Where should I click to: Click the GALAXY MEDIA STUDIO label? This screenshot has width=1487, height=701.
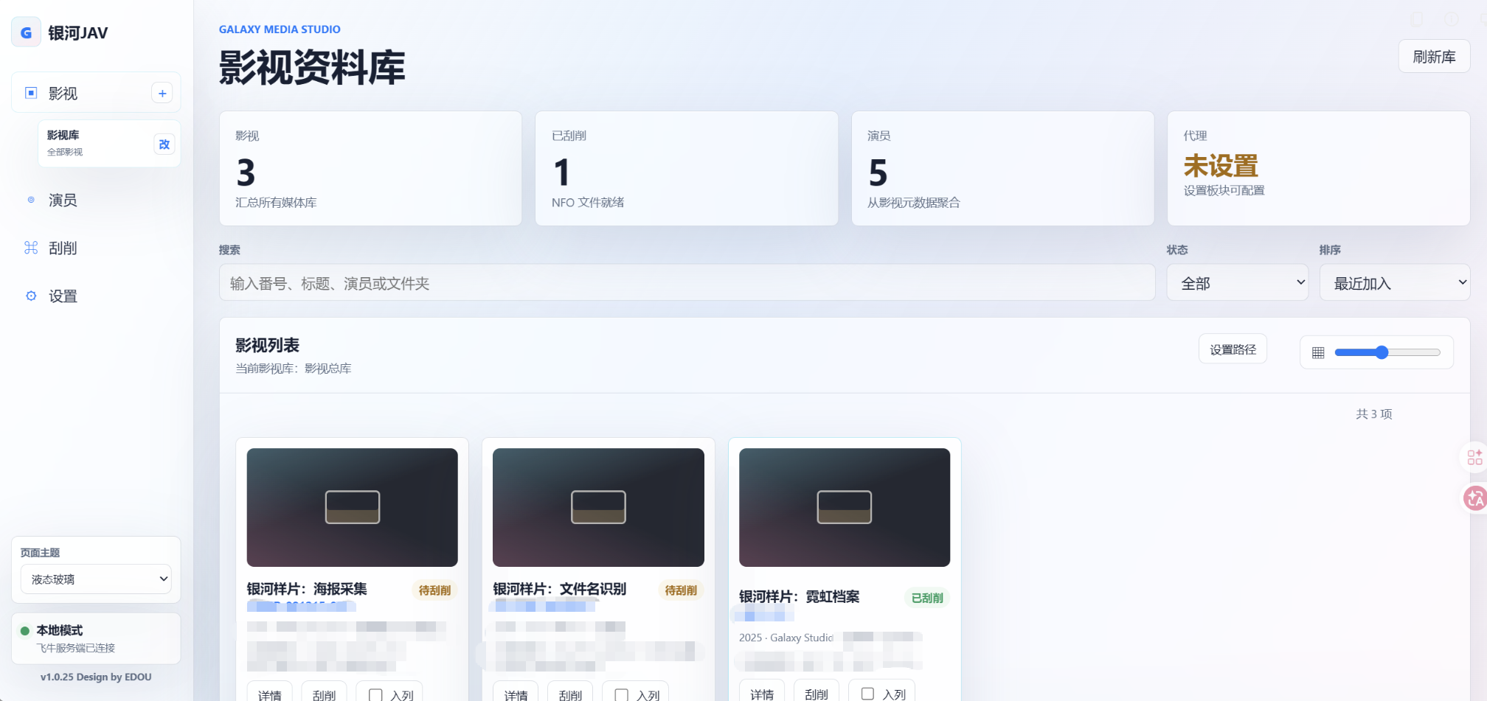pyautogui.click(x=280, y=29)
